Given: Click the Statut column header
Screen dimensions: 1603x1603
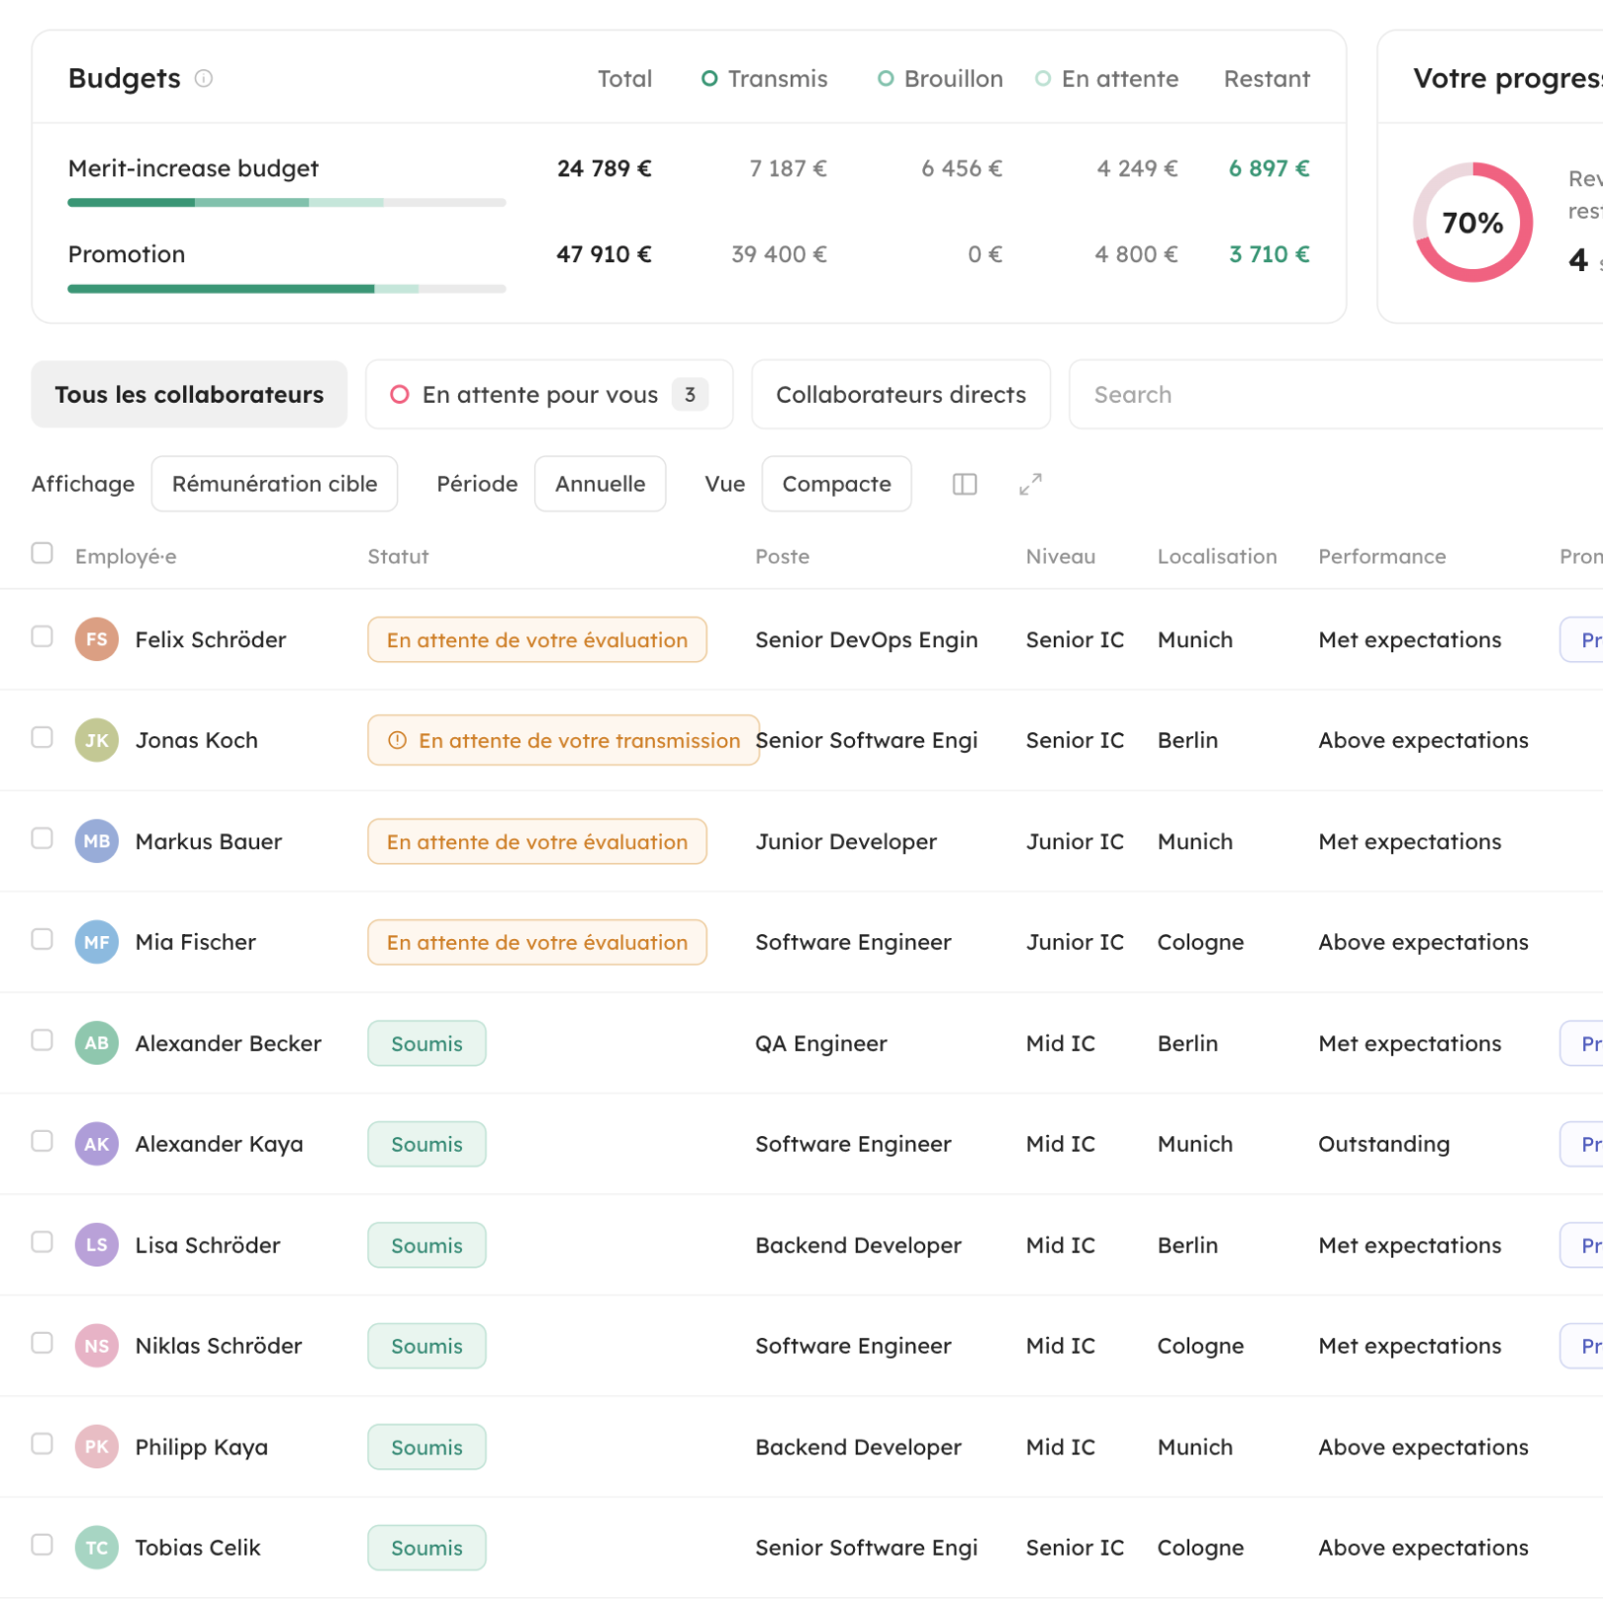Looking at the screenshot, I should [x=398, y=557].
